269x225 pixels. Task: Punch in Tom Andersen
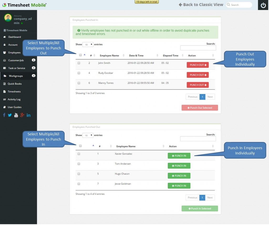[179, 166]
